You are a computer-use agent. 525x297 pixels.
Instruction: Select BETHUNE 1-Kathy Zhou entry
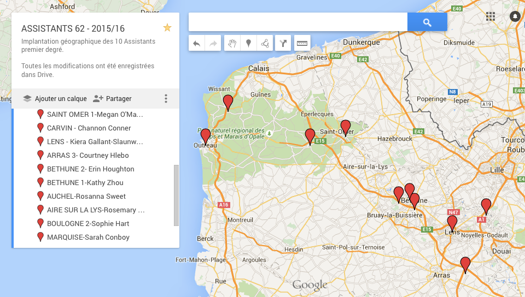(85, 183)
